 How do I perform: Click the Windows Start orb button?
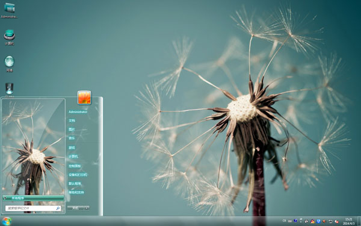[x=7, y=221]
